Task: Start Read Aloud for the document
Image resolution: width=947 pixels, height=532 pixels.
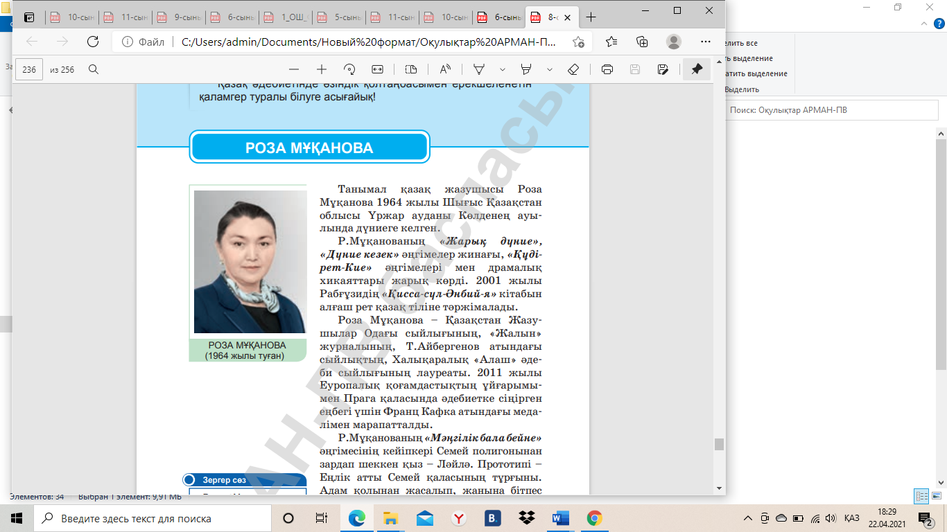Action: (x=445, y=69)
